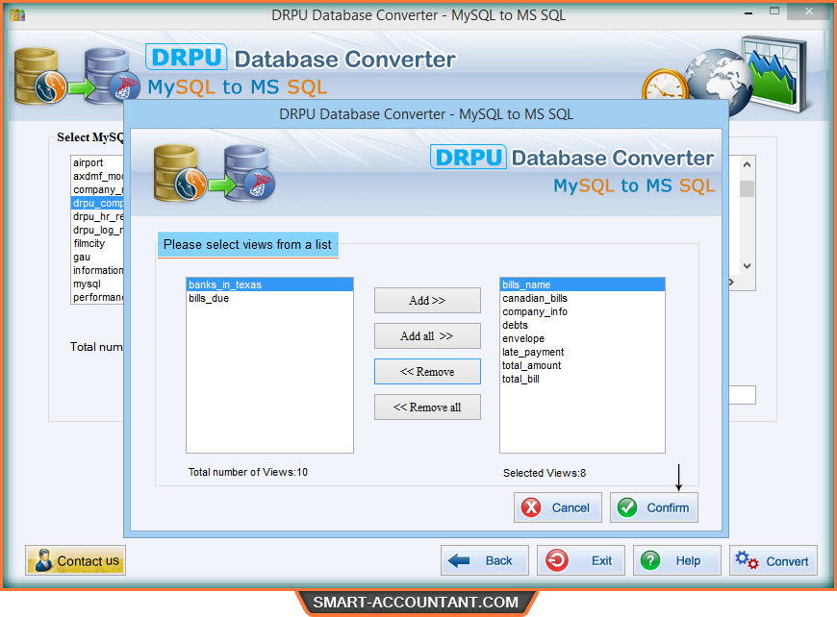Click the green Help question mark icon
The height and width of the screenshot is (617, 837).
pyautogui.click(x=650, y=560)
